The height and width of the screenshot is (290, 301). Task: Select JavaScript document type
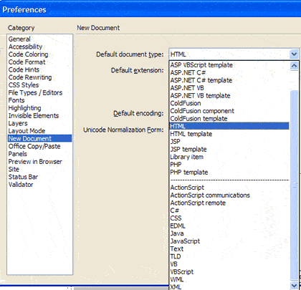click(x=185, y=241)
